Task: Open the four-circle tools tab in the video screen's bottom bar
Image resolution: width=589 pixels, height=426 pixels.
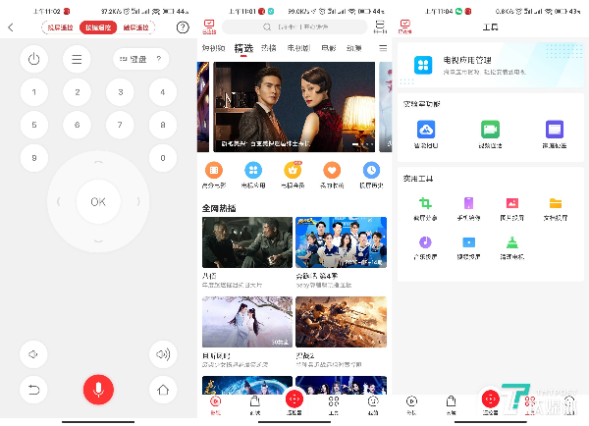Action: pyautogui.click(x=333, y=404)
